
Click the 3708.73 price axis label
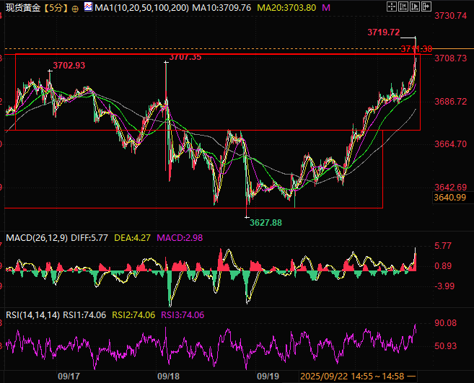pyautogui.click(x=450, y=58)
